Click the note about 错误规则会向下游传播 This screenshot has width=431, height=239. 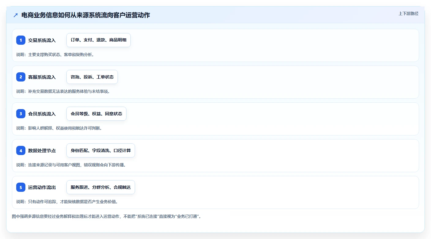71,165
